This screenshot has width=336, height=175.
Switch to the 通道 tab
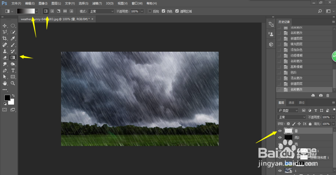click(291, 102)
